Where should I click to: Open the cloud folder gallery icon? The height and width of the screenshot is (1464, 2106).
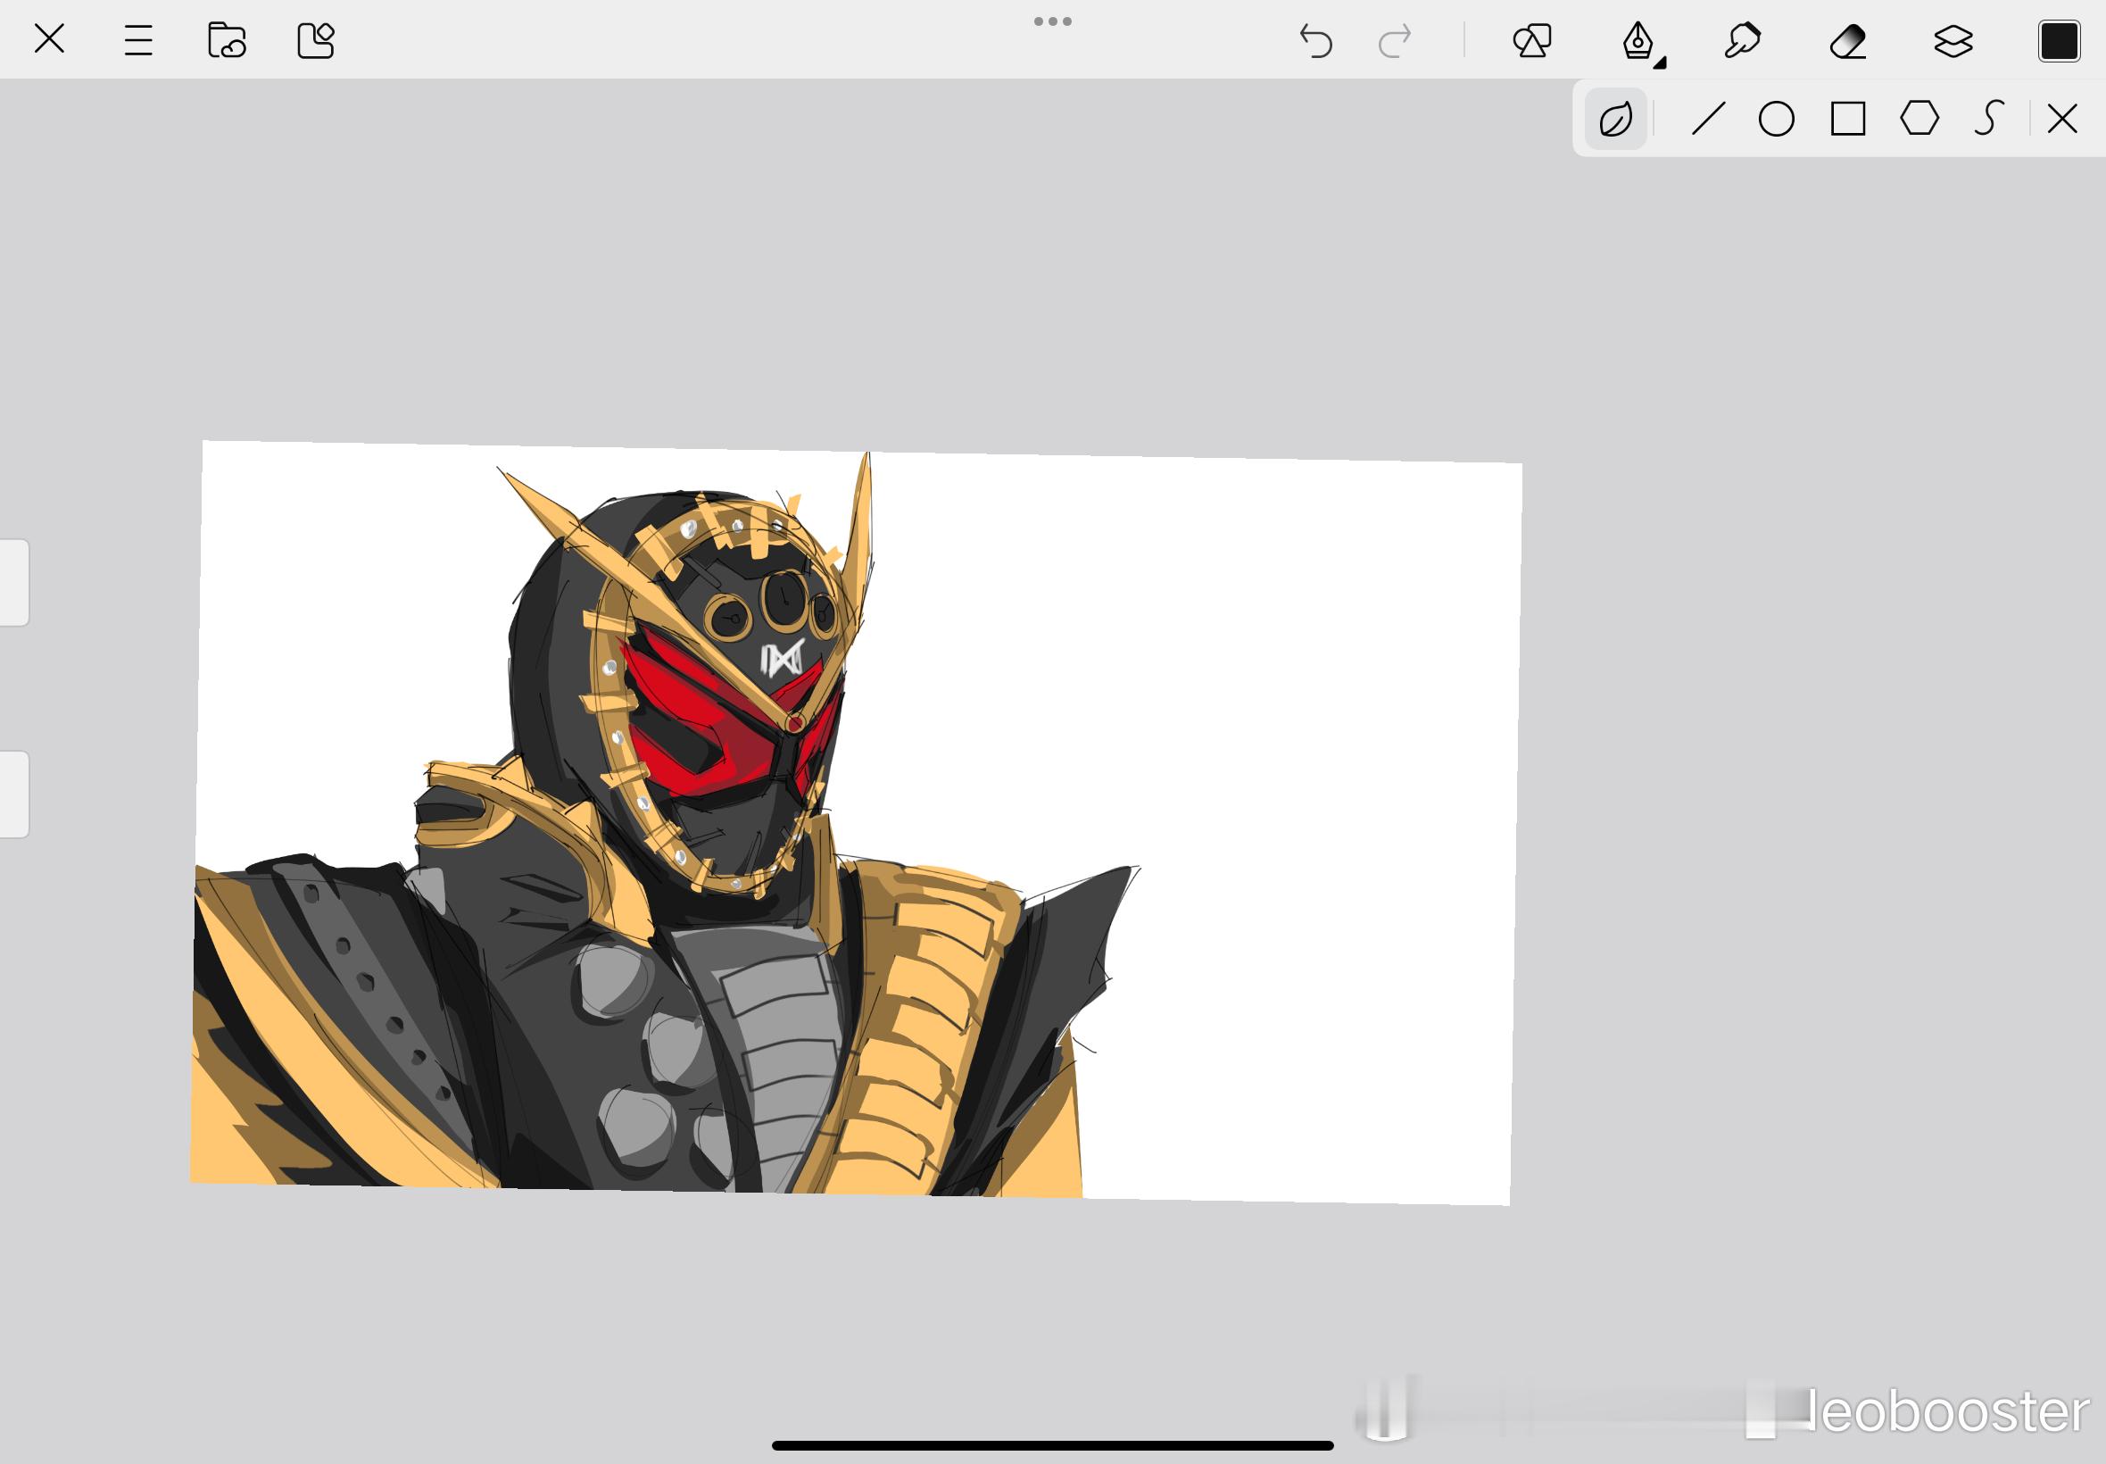[x=227, y=40]
